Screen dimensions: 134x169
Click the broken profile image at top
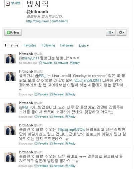point(8,4)
